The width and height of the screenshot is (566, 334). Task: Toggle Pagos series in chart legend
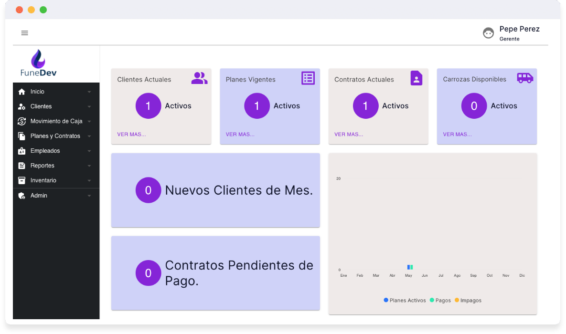pyautogui.click(x=440, y=301)
